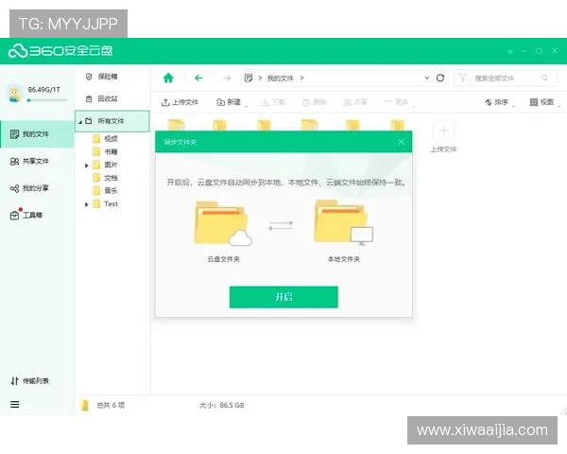Click the 大小: 86.5 GB status text
567x454 pixels.
point(222,405)
